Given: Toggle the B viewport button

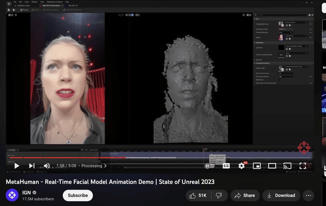Looking at the screenshot, I should (244, 15).
